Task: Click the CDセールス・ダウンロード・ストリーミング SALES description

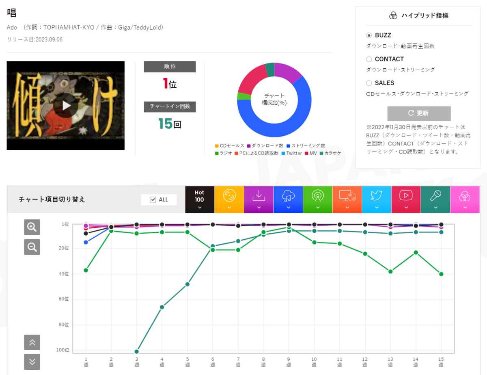Action: click(417, 93)
